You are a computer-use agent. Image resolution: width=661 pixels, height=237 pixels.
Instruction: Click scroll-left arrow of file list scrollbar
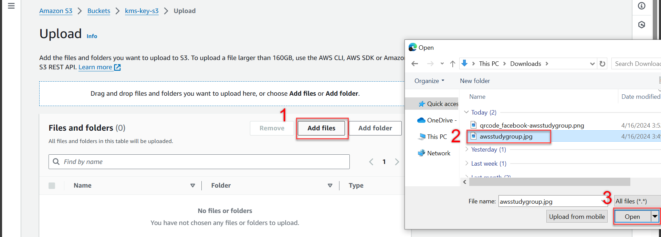coord(465,182)
